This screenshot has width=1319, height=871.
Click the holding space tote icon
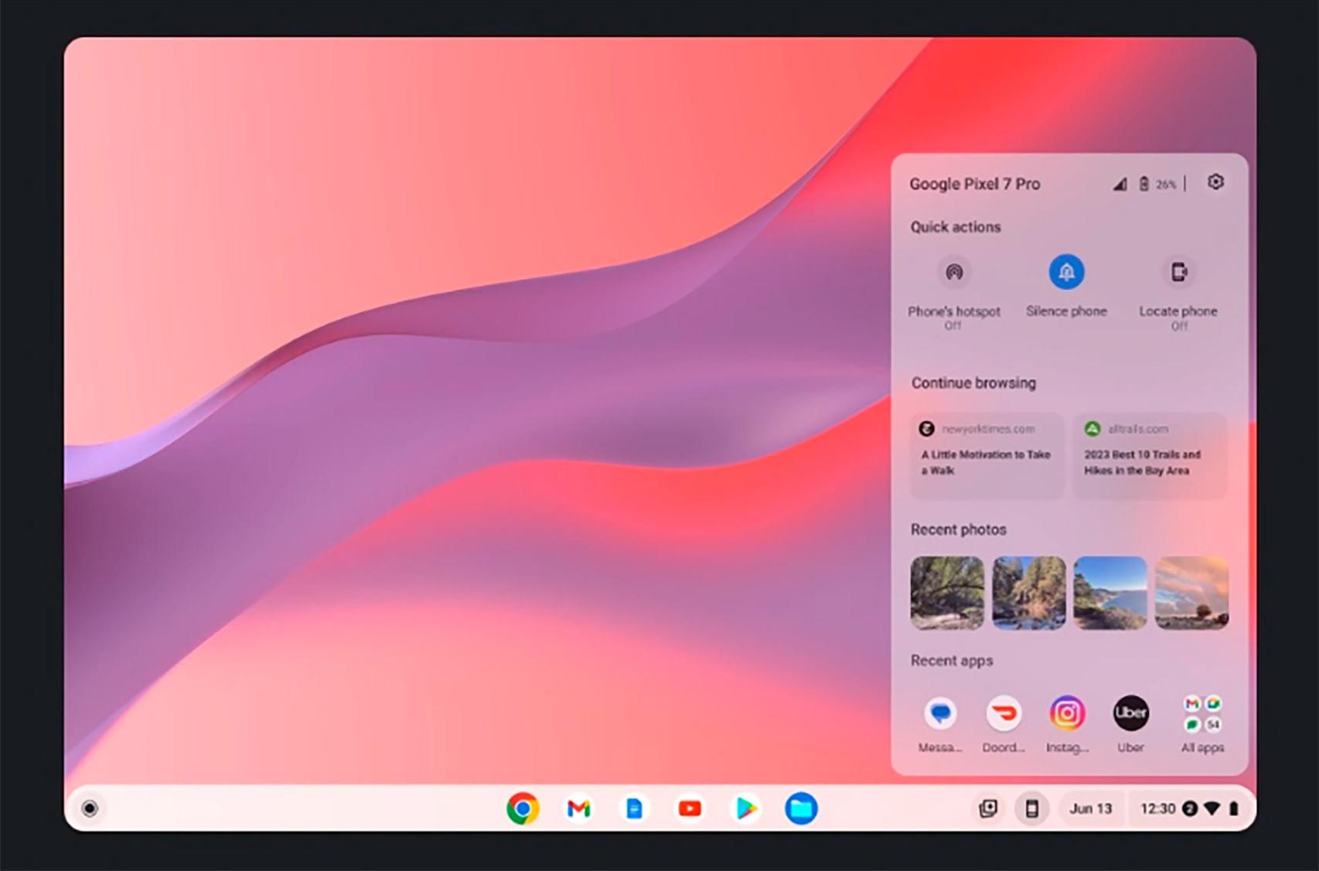click(988, 808)
